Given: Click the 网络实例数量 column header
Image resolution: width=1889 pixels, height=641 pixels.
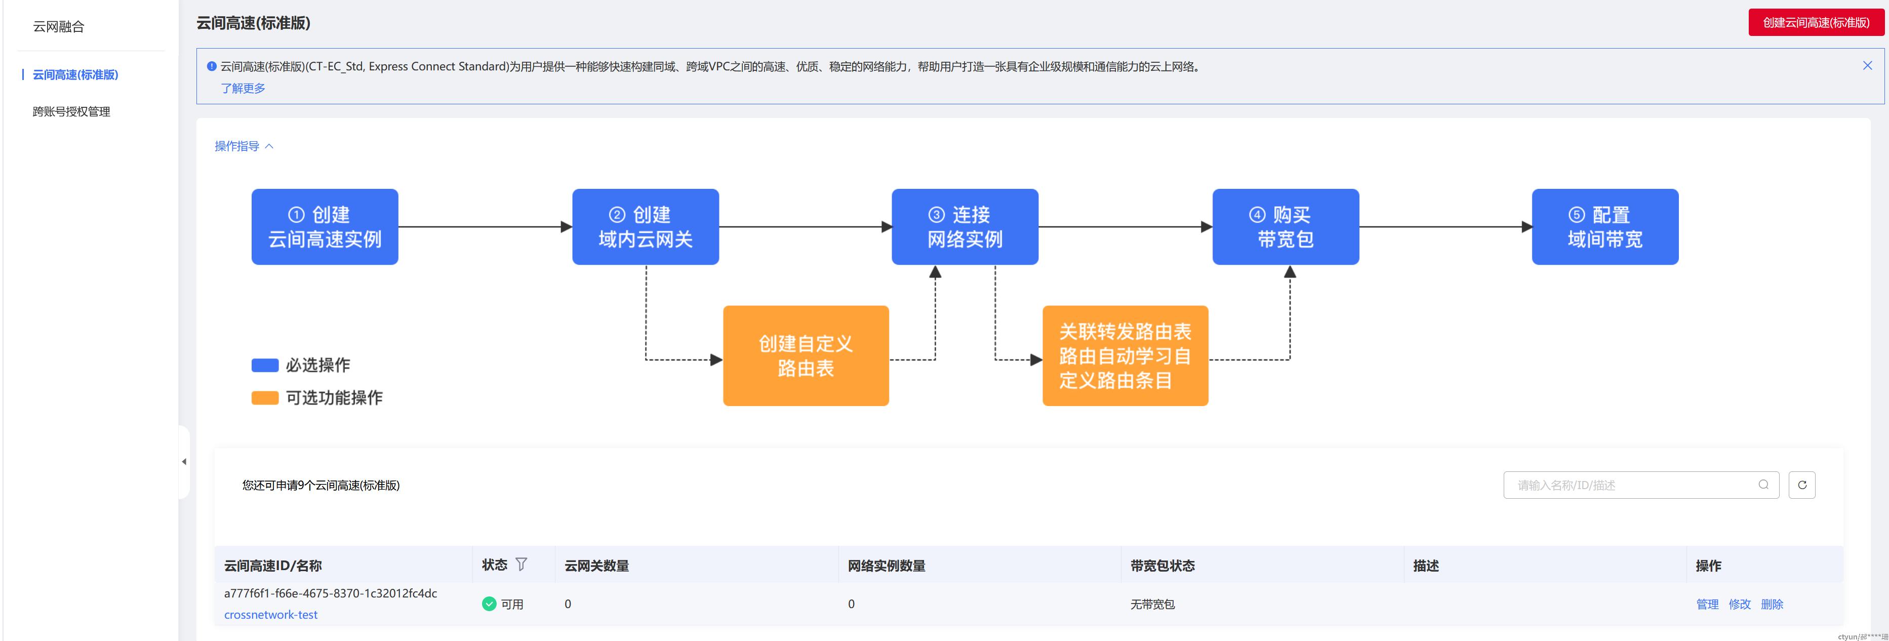Looking at the screenshot, I should 887,566.
